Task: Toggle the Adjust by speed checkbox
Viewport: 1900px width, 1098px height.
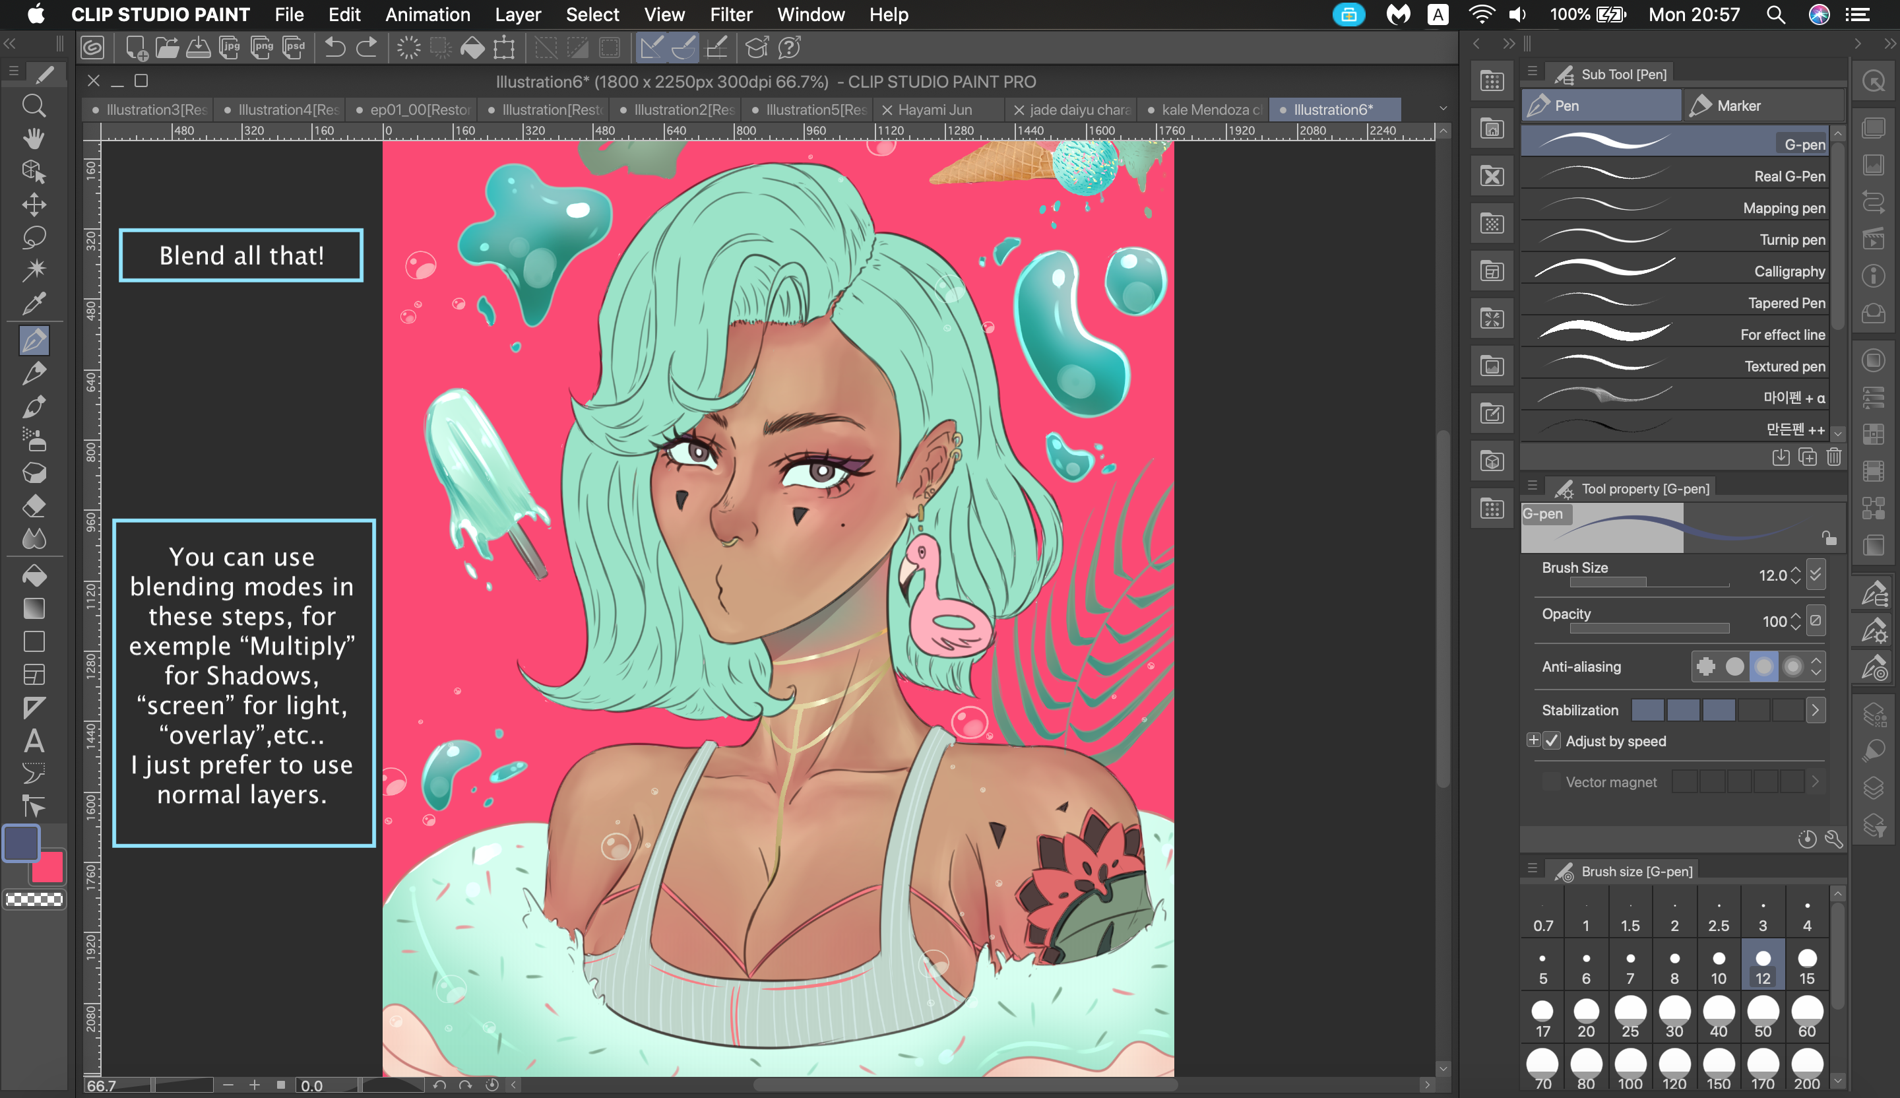Action: pyautogui.click(x=1551, y=740)
